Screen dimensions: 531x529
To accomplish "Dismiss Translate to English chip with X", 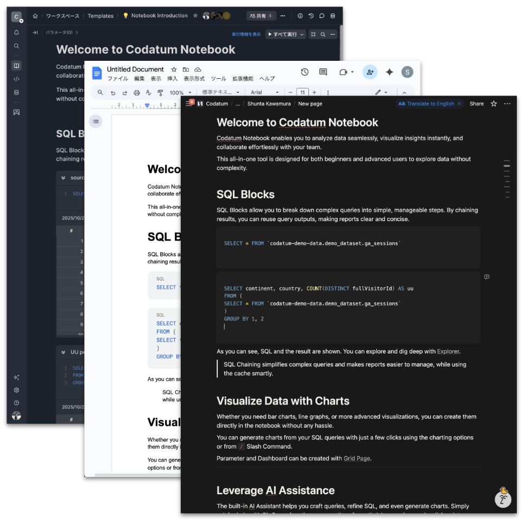I will click(459, 104).
